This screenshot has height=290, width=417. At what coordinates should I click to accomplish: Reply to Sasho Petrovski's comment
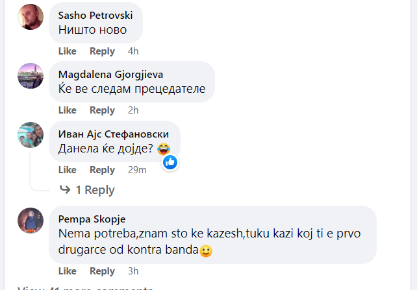[x=102, y=51]
